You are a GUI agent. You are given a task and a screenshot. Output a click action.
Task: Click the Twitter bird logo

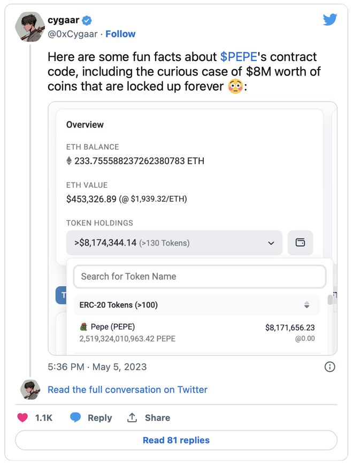pyautogui.click(x=330, y=20)
